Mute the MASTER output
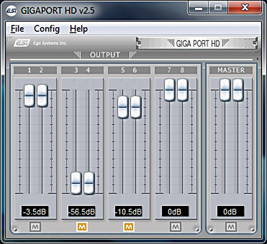 point(231,227)
